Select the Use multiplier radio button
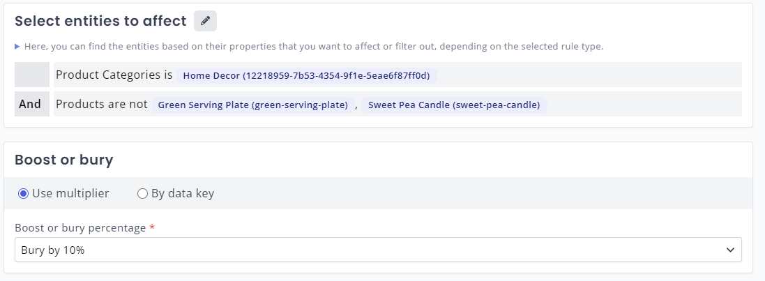This screenshot has width=765, height=281. coord(23,194)
